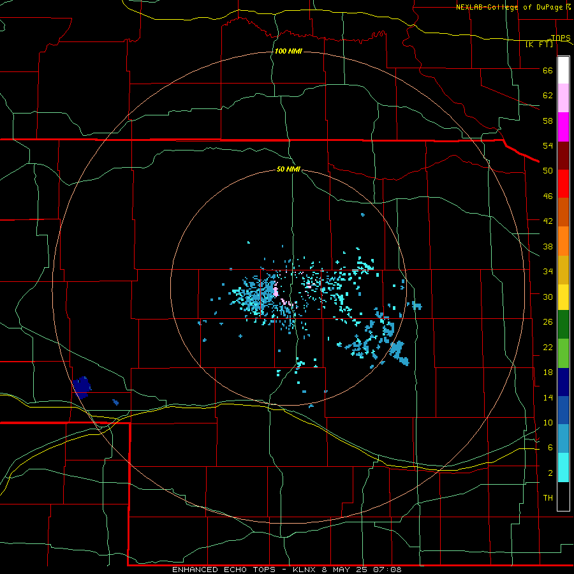
Task: Click the 'ENHANCED ECHO TOPS' caption text
Action: pyautogui.click(x=224, y=570)
